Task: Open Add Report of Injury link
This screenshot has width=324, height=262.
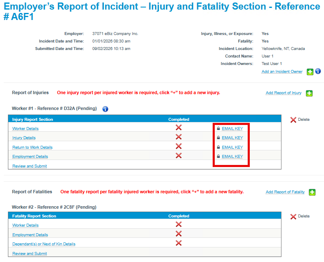Action: click(x=284, y=93)
